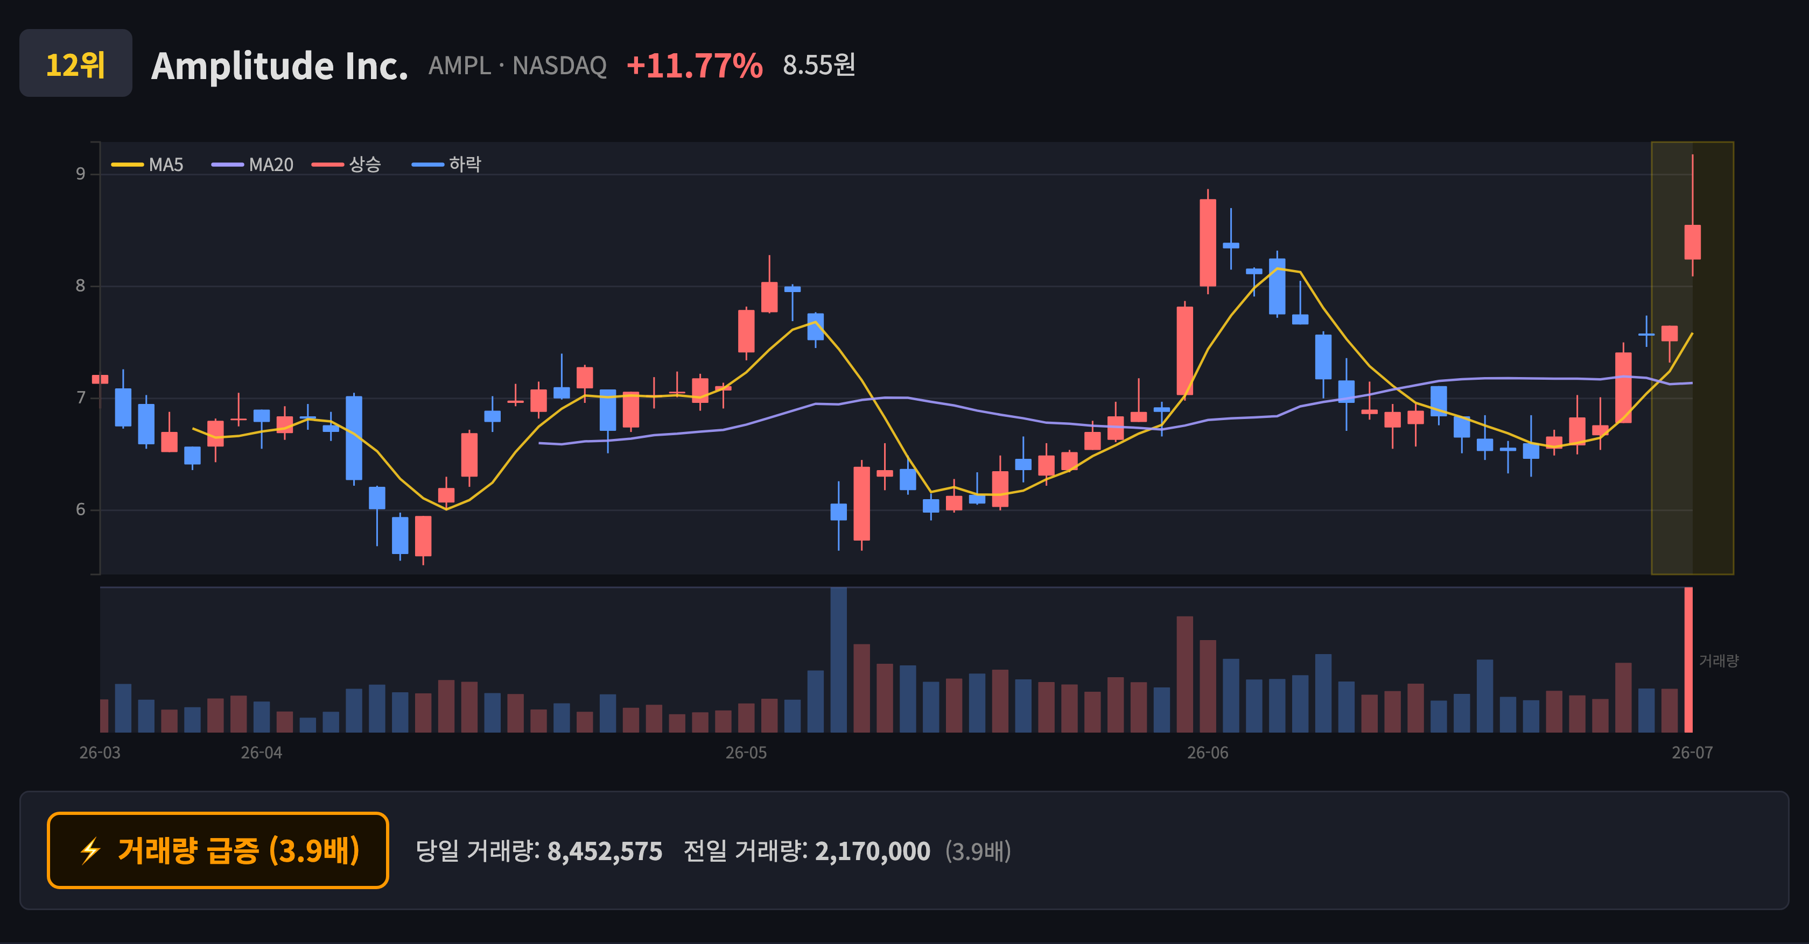Toggle the 하락 legend entry
Image resolution: width=1809 pixels, height=944 pixels.
pos(447,165)
